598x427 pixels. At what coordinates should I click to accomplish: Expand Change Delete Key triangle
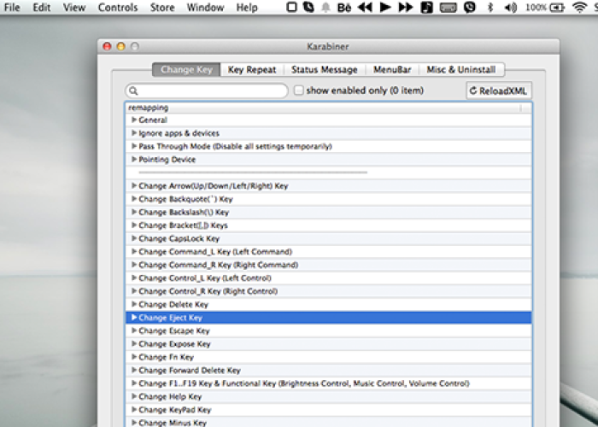134,304
